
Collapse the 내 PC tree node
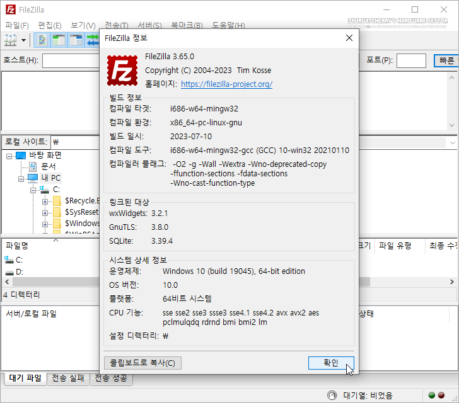pyautogui.click(x=21, y=179)
